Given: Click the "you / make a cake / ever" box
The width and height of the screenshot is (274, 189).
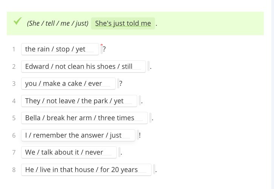Looking at the screenshot, I should point(68,84).
